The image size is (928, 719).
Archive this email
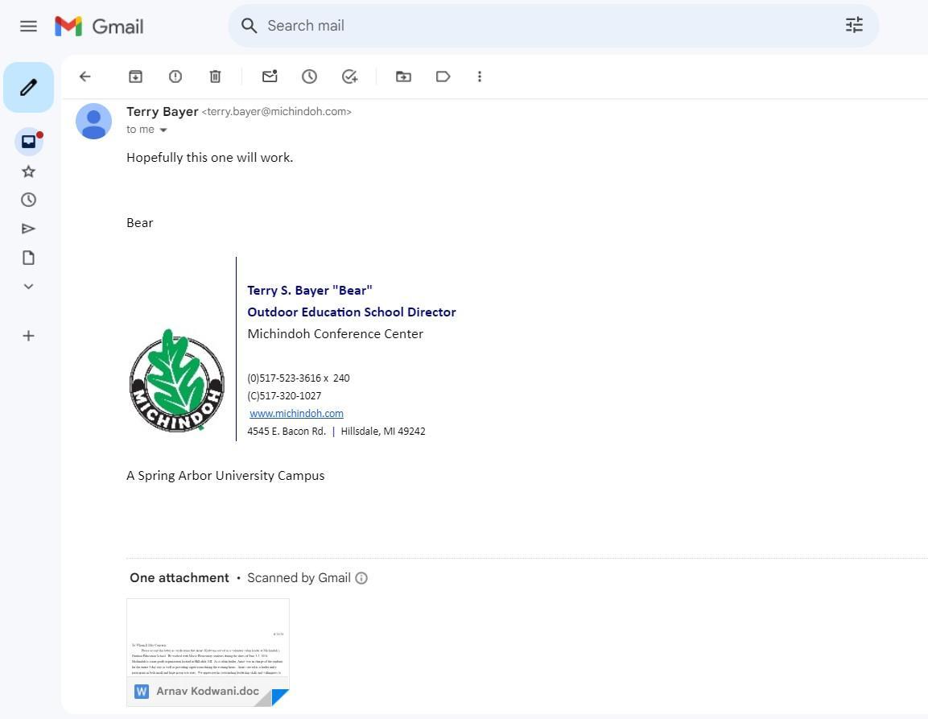(x=135, y=76)
